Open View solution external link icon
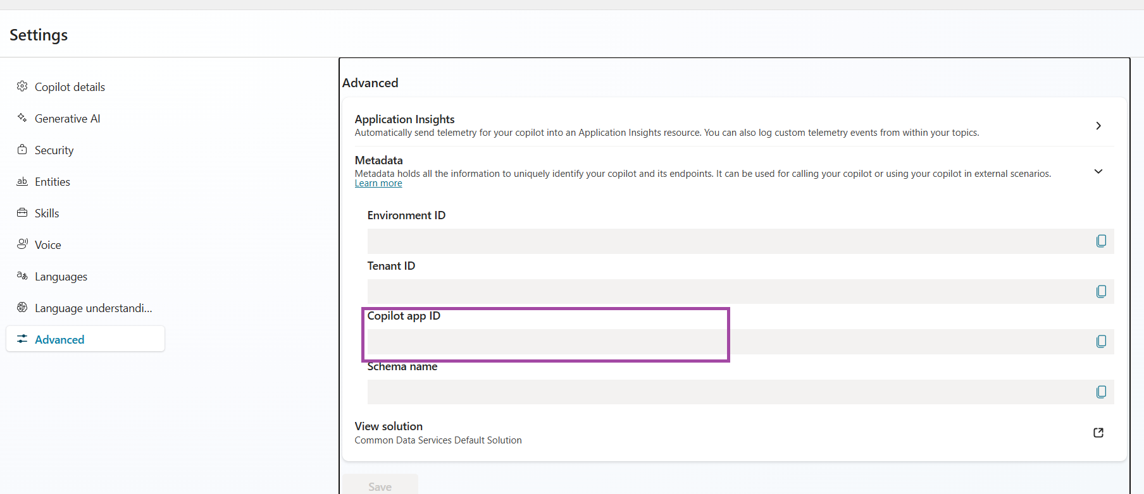 1098,433
